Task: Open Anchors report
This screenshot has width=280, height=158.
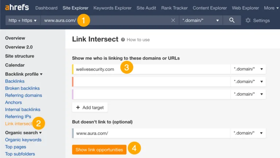Action: pos(13,103)
